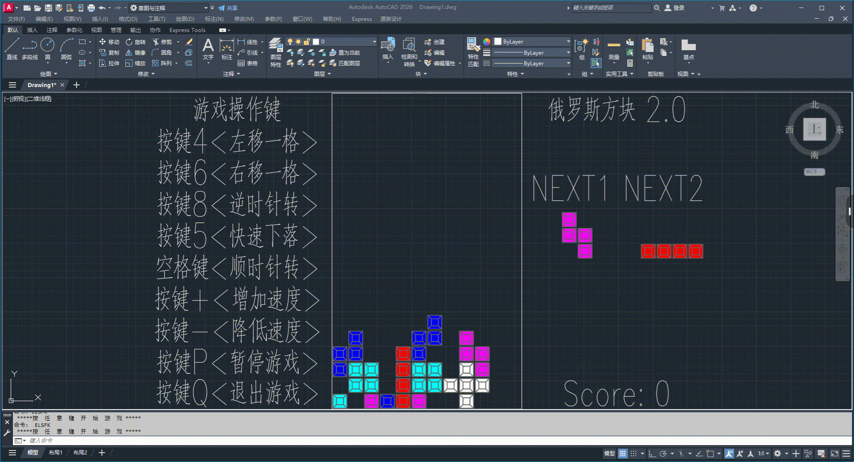Click the 置为当前 (Make Current) button
Image resolution: width=854 pixels, height=462 pixels.
pos(345,52)
